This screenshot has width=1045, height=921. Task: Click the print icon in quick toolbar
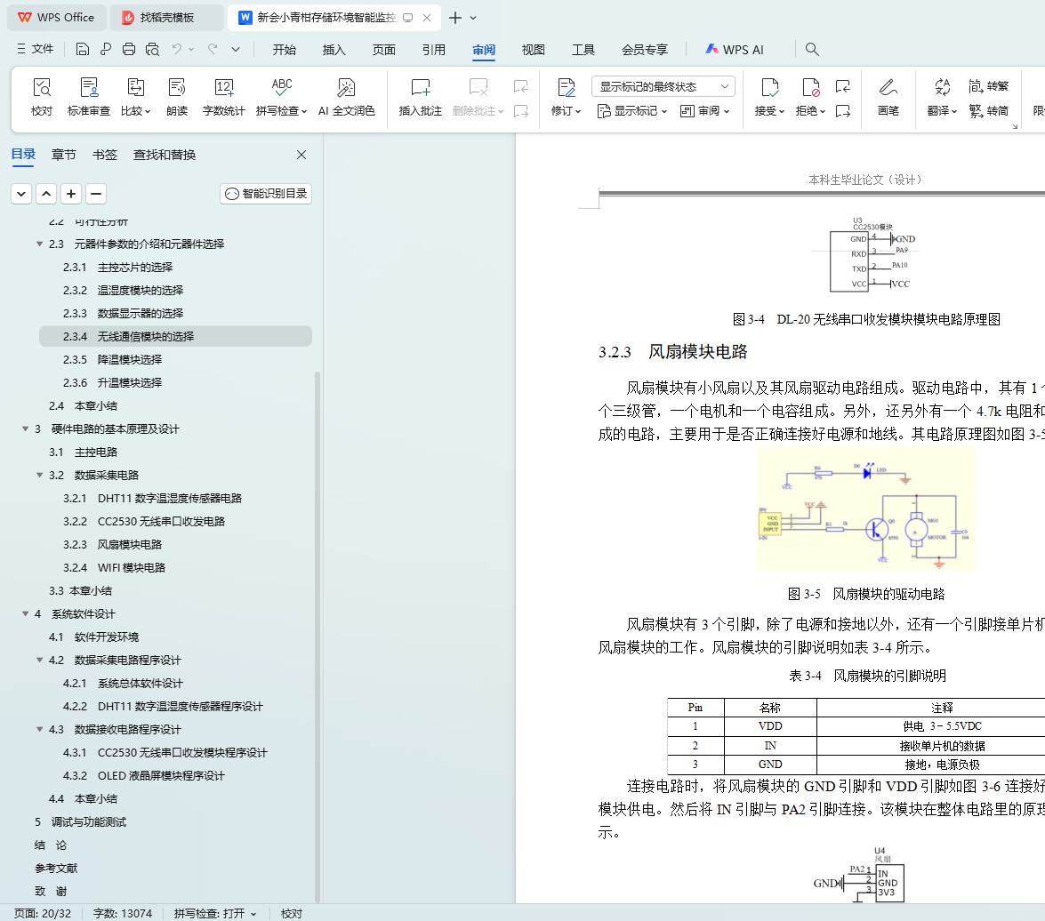(129, 49)
